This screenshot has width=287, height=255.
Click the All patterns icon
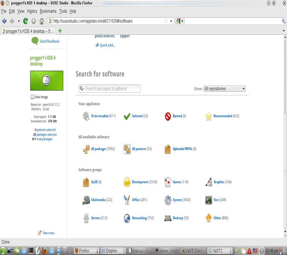(x=127, y=149)
